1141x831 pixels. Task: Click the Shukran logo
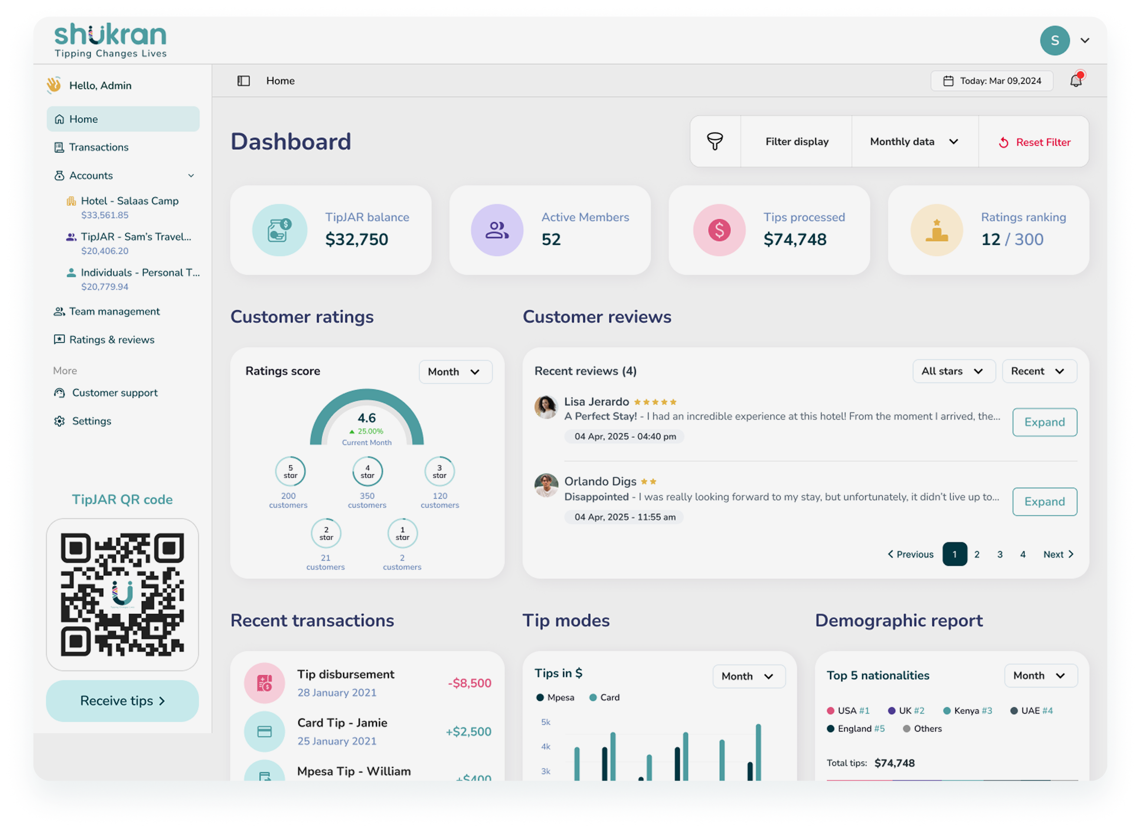(x=110, y=39)
